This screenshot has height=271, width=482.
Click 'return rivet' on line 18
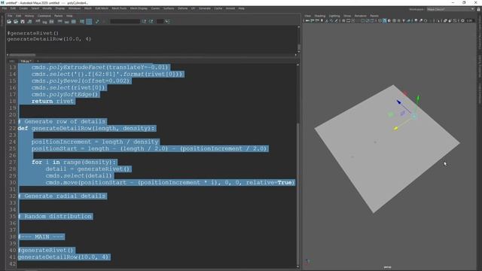click(53, 101)
